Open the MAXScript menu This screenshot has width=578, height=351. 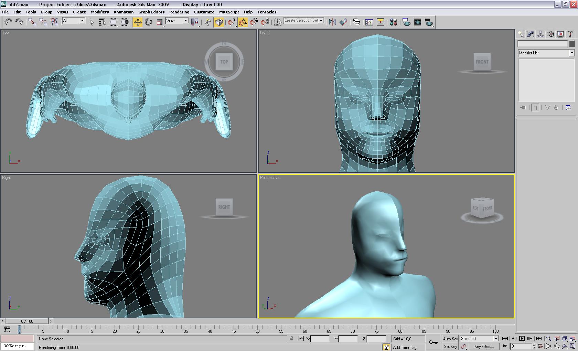[x=229, y=12]
